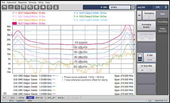The image size is (170, 103).
Task: Select trace Tr 2 label
Action: click(x=90, y=13)
